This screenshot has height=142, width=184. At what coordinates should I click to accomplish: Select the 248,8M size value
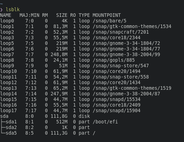point(59,55)
